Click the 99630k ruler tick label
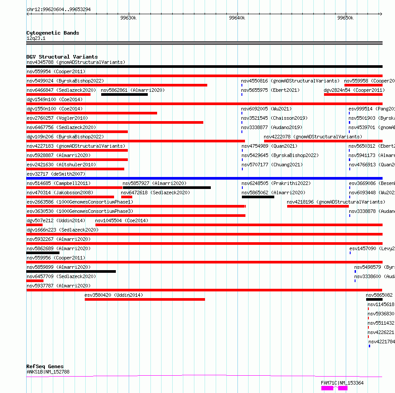This screenshot has height=393, width=395. [128, 18]
